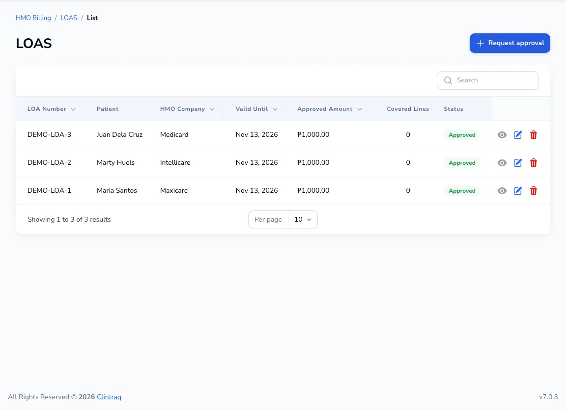Select patient Maria Santos
Screen dimensions: 566x410
[x=117, y=191]
